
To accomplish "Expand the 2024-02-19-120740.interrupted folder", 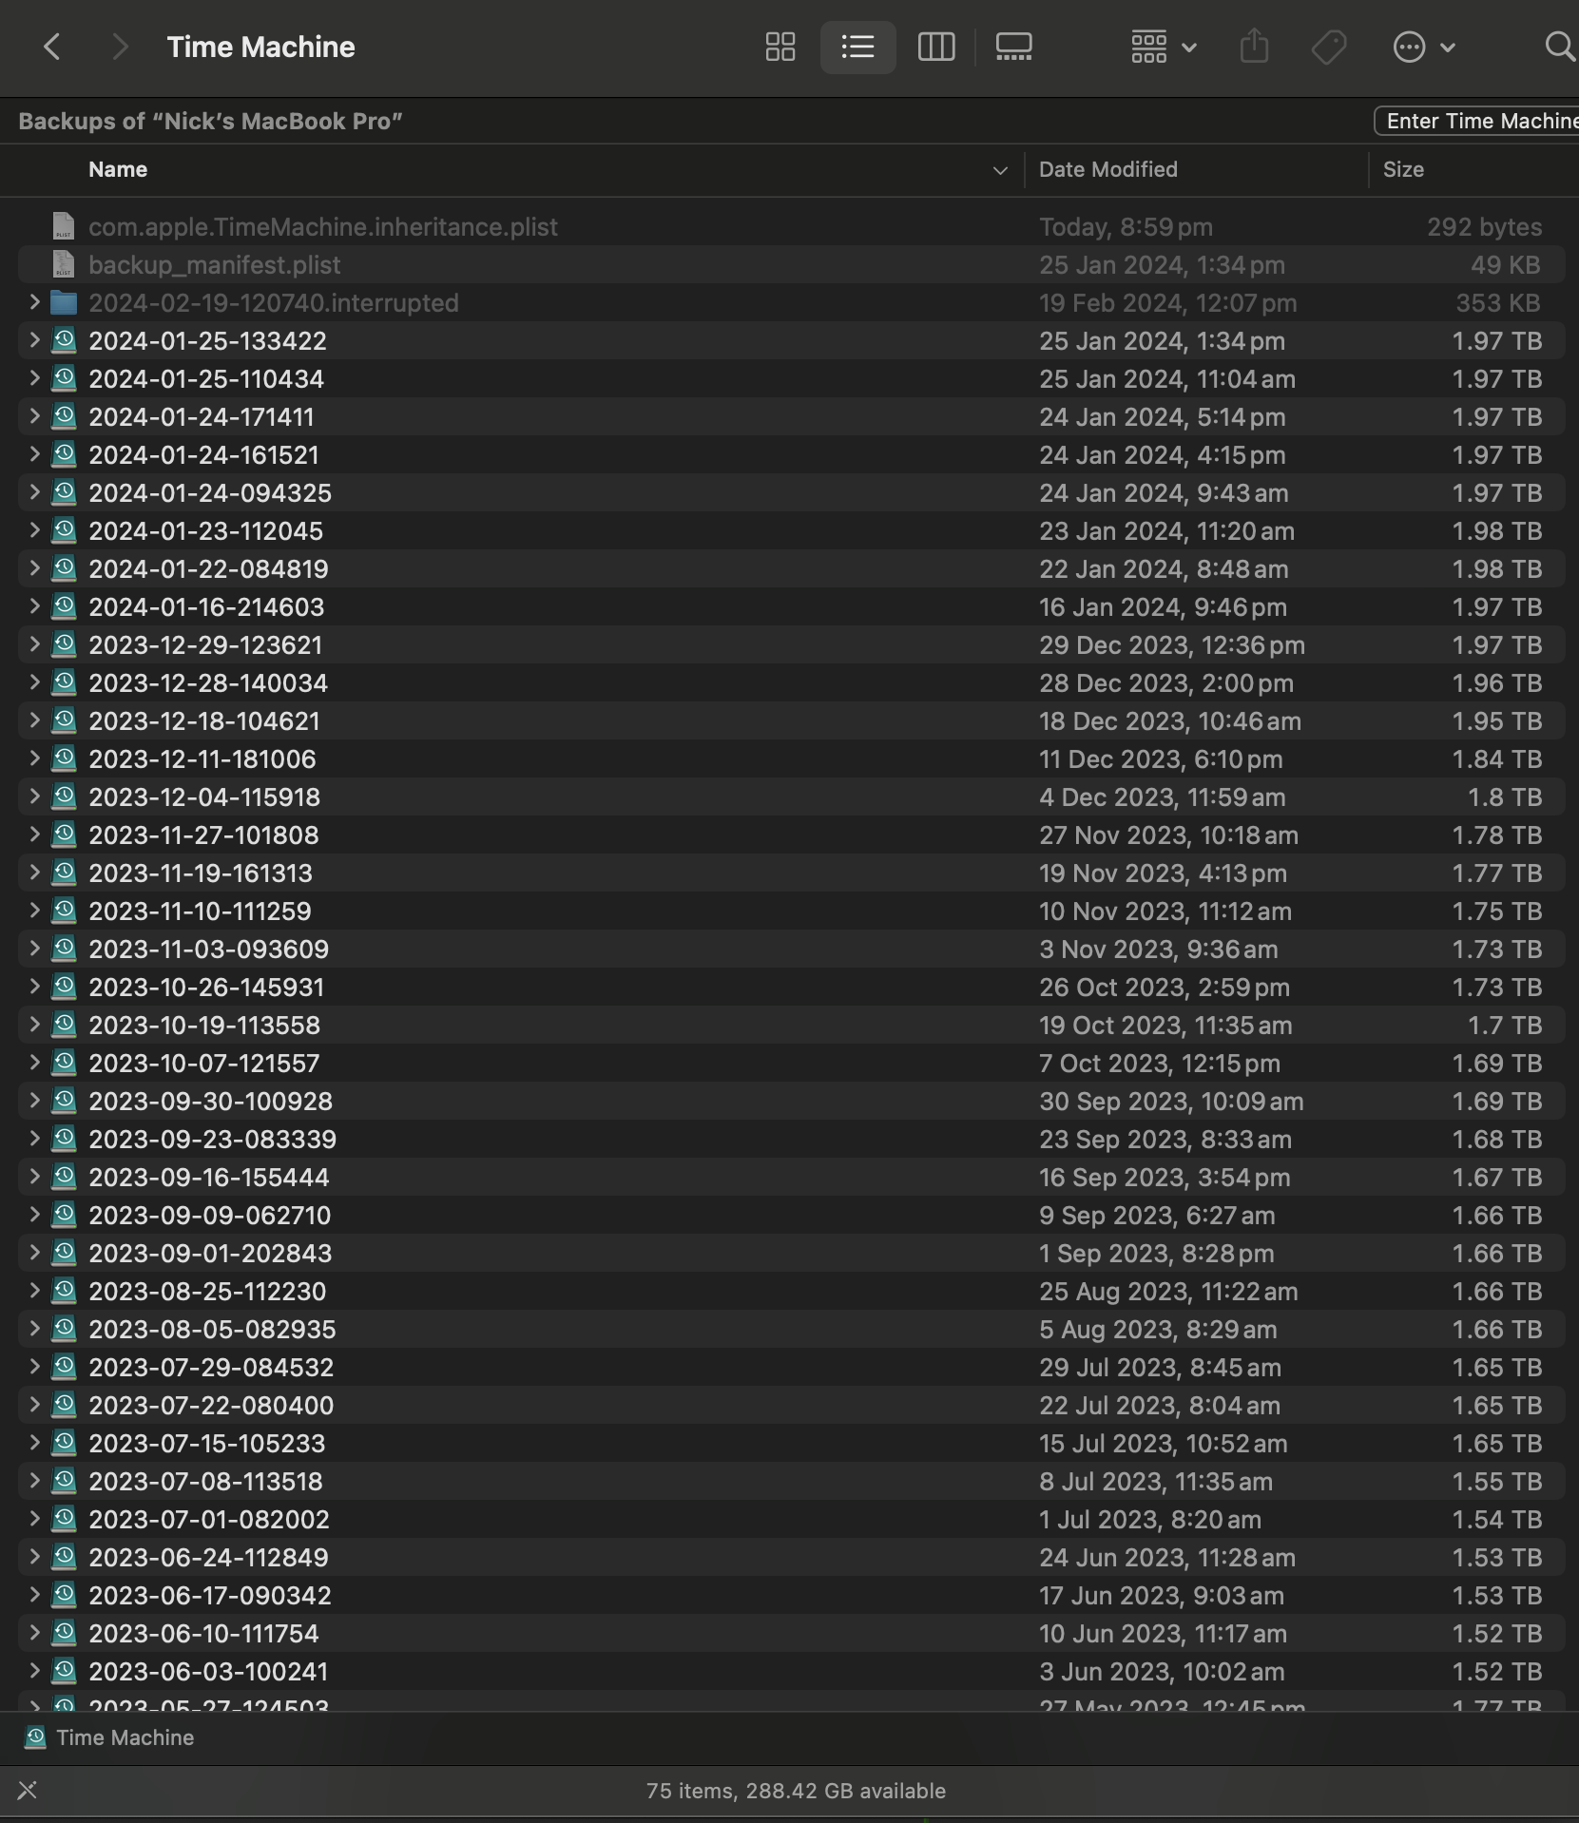I will click(34, 302).
